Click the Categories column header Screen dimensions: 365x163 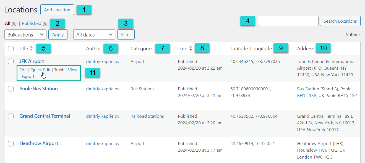point(142,49)
